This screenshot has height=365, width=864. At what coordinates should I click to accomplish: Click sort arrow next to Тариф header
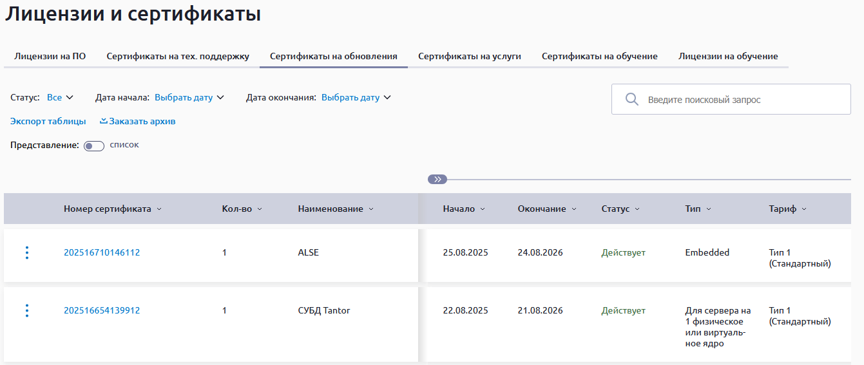coord(804,209)
